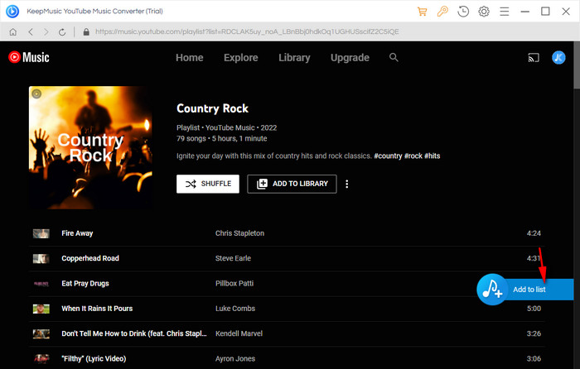This screenshot has height=369, width=580.
Task: Select the "Filthy" (Lyric Video) title
Action: 94,358
